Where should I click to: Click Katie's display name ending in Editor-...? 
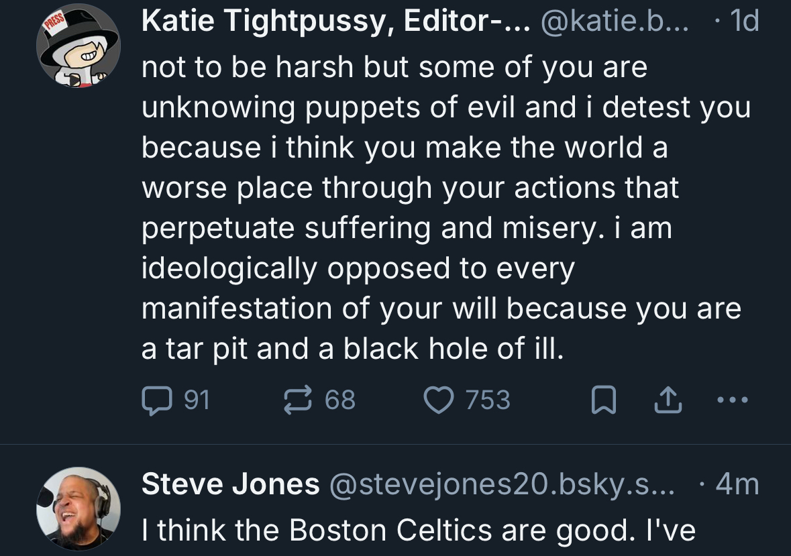point(337,22)
